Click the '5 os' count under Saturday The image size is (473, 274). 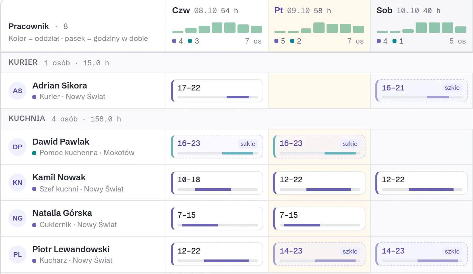458,41
